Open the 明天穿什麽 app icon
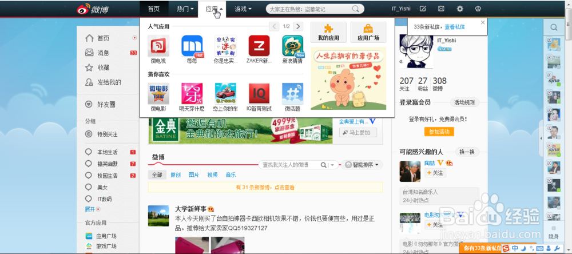This screenshot has height=254, width=572. coord(192,93)
